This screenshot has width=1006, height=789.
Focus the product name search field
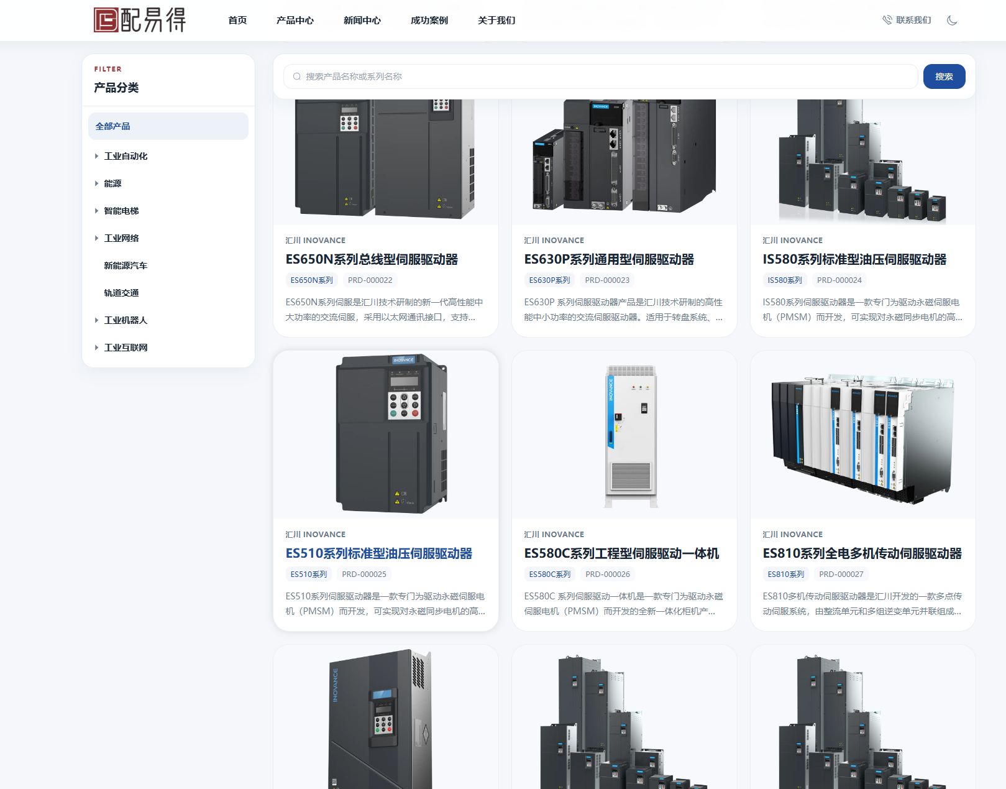click(600, 76)
